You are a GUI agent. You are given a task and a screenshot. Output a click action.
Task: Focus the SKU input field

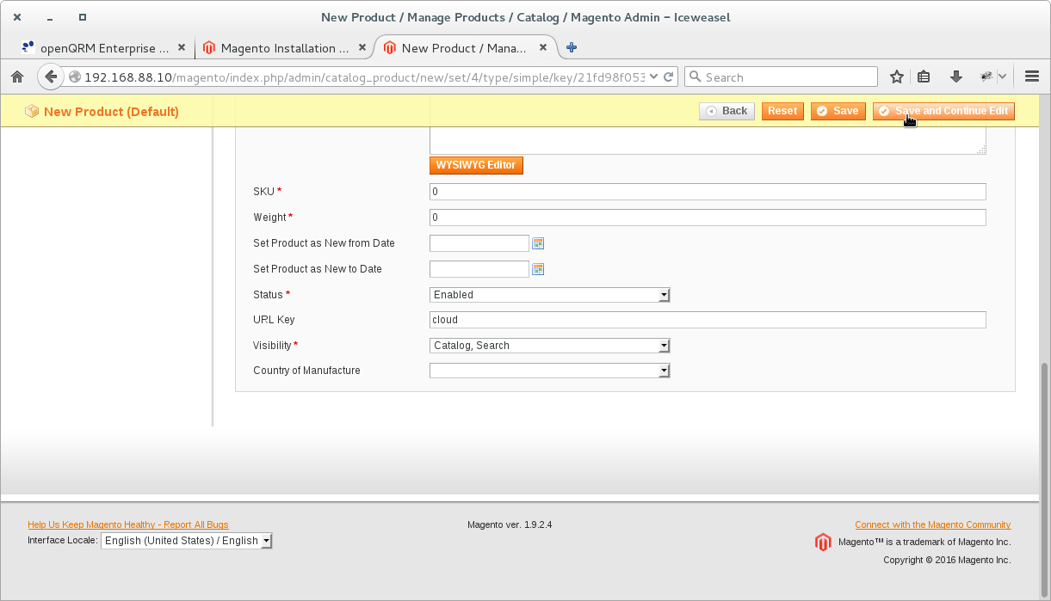(708, 192)
